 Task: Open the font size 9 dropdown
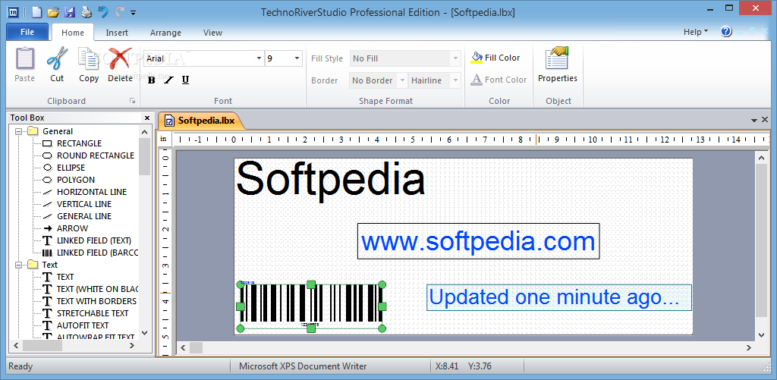click(297, 58)
